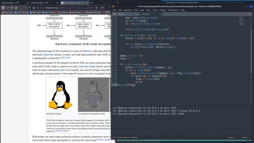Viewport: 254px width, 143px height.
Task: Click the Sublime Text title bar icon
Action: pyautogui.click(x=114, y=6)
